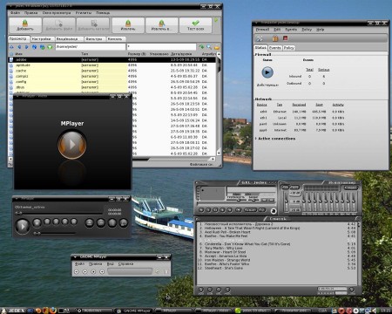Switch to the Ввод/вывод tab

[69, 38]
